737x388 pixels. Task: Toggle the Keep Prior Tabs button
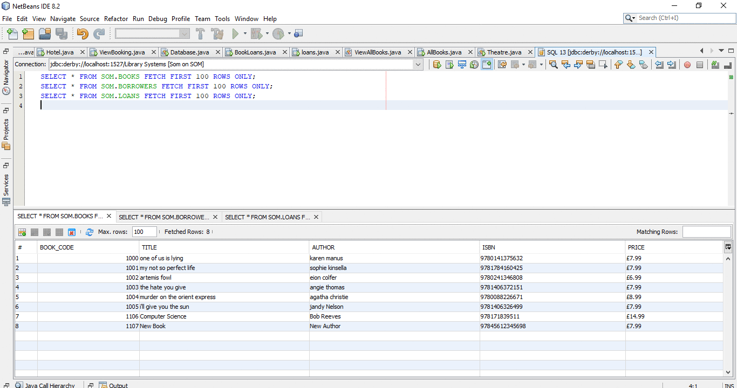(487, 65)
